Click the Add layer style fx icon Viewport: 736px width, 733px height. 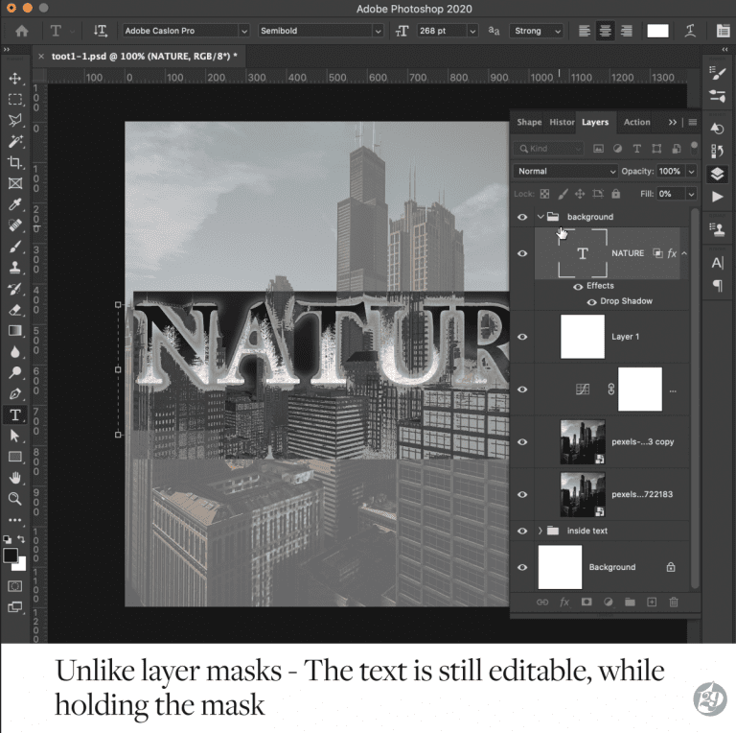tap(564, 602)
